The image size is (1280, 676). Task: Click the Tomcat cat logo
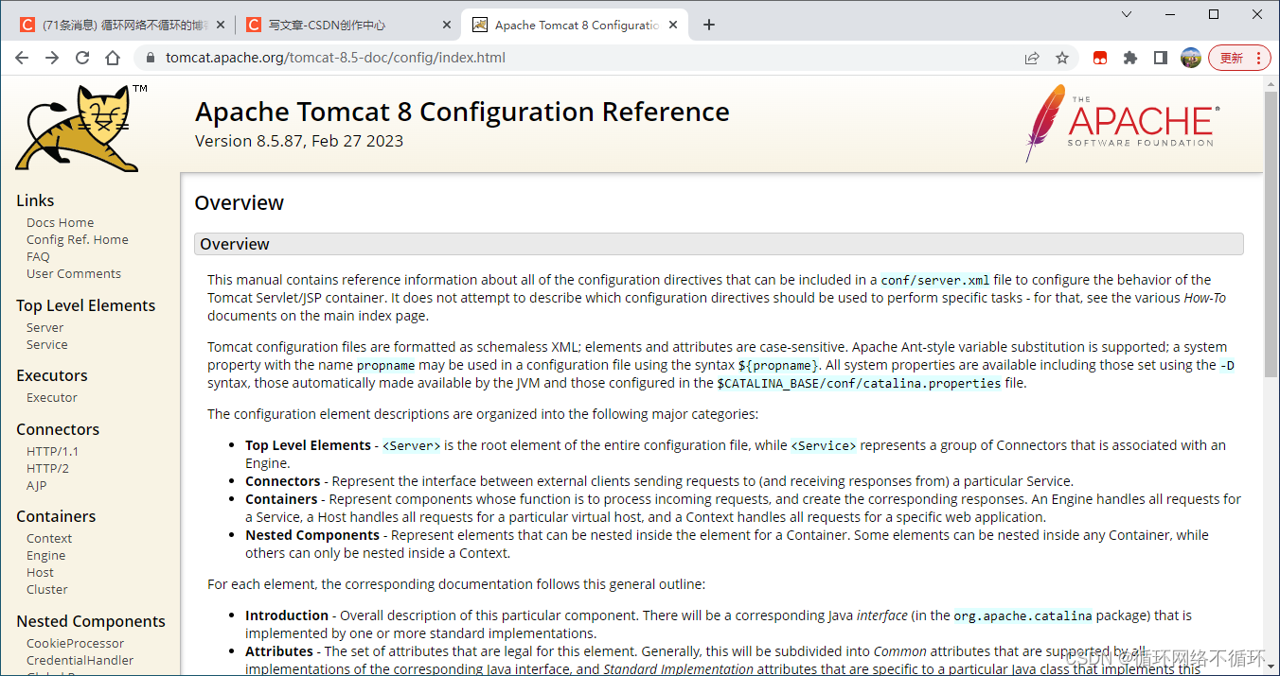pyautogui.click(x=81, y=128)
